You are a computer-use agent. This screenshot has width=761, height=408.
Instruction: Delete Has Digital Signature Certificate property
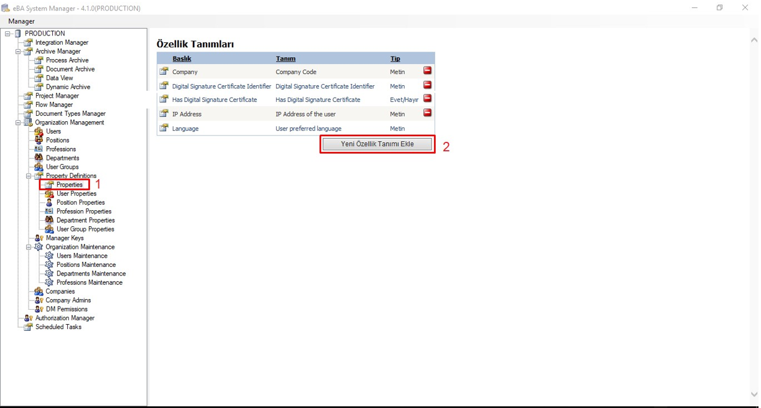coord(428,98)
